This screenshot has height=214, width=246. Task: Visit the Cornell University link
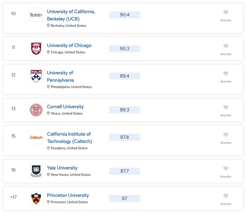coord(65,107)
